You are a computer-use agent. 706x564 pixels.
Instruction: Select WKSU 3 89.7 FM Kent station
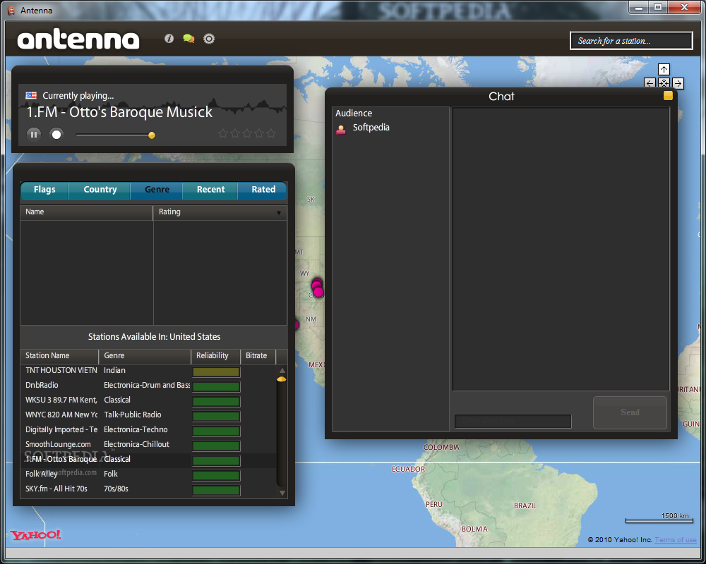(148, 400)
